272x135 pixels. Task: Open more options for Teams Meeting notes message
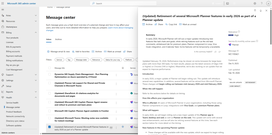click(116, 119)
